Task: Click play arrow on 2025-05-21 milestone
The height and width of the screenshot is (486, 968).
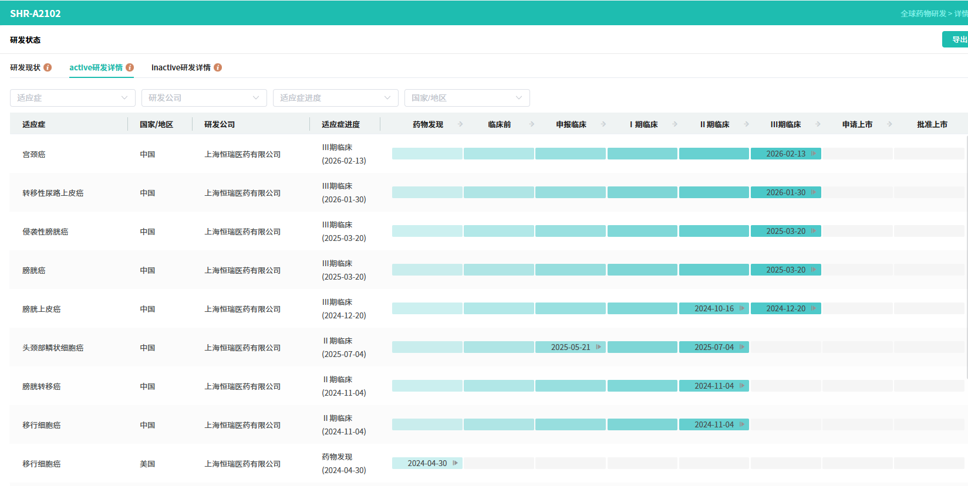Action: 598,347
